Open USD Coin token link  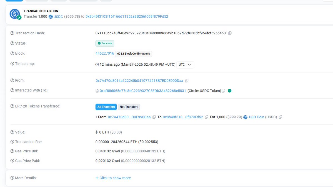tap(257, 117)
